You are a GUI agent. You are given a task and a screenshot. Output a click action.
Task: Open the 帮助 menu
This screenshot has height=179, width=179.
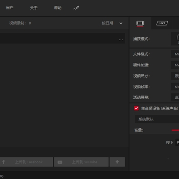(58, 8)
